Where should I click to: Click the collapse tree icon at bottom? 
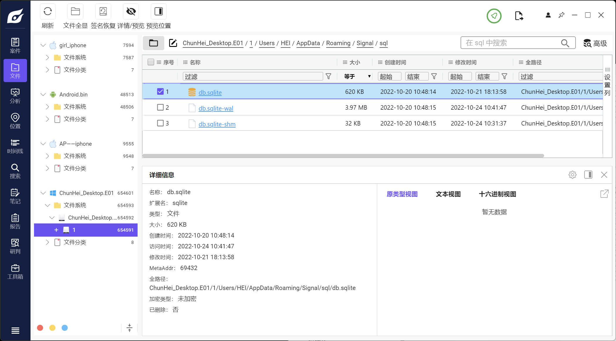coord(129,328)
